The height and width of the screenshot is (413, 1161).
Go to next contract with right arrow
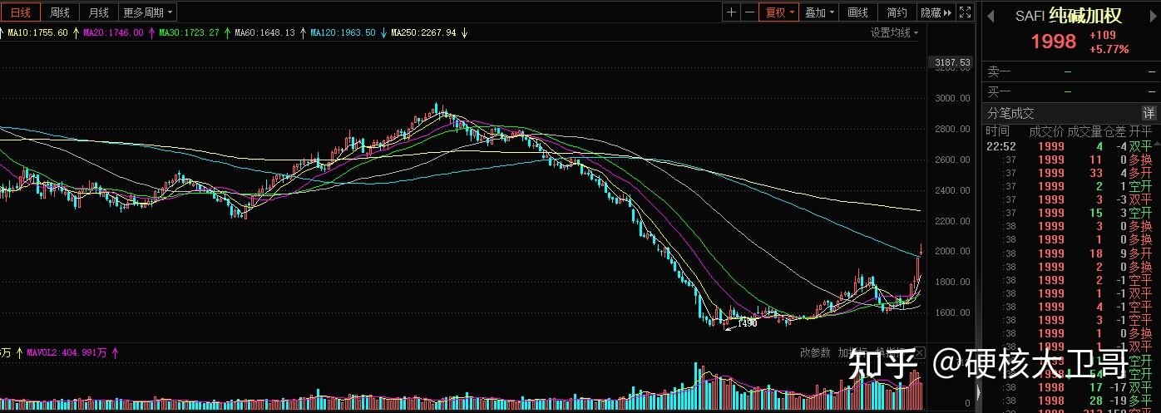[1152, 15]
